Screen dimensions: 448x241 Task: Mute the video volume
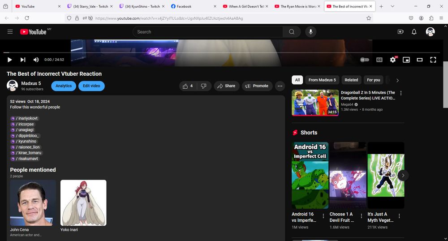pos(36,60)
